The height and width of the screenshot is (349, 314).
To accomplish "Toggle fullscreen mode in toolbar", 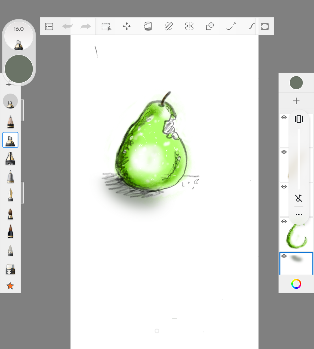I will [x=265, y=26].
